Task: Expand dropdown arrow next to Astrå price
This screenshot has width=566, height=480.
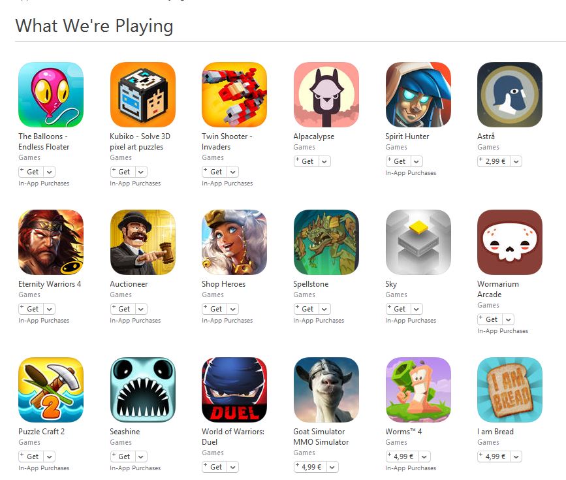Action: (x=516, y=161)
